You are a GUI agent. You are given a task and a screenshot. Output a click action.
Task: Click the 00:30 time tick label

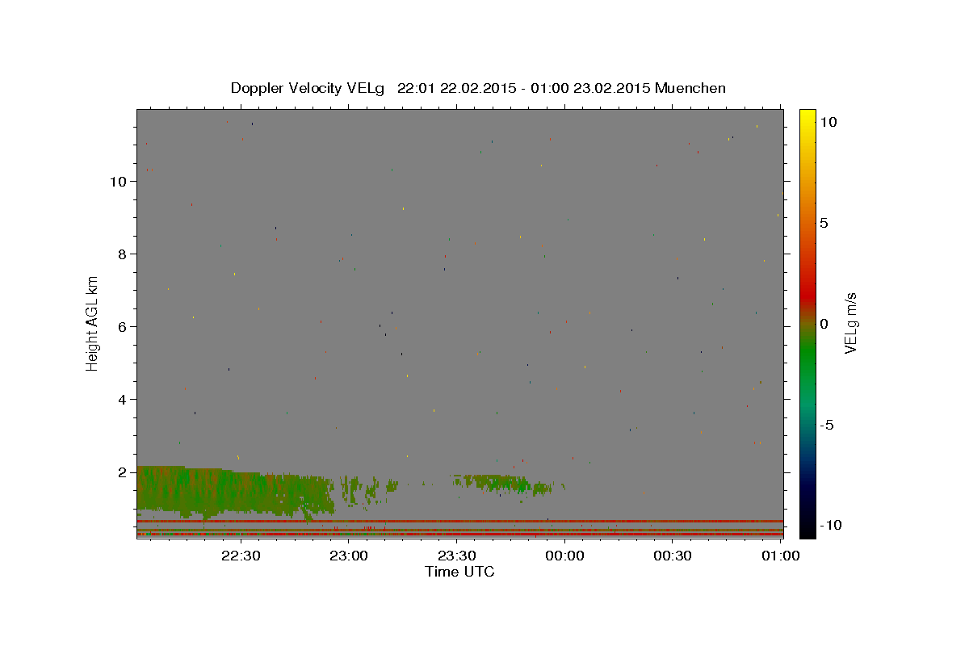click(672, 556)
